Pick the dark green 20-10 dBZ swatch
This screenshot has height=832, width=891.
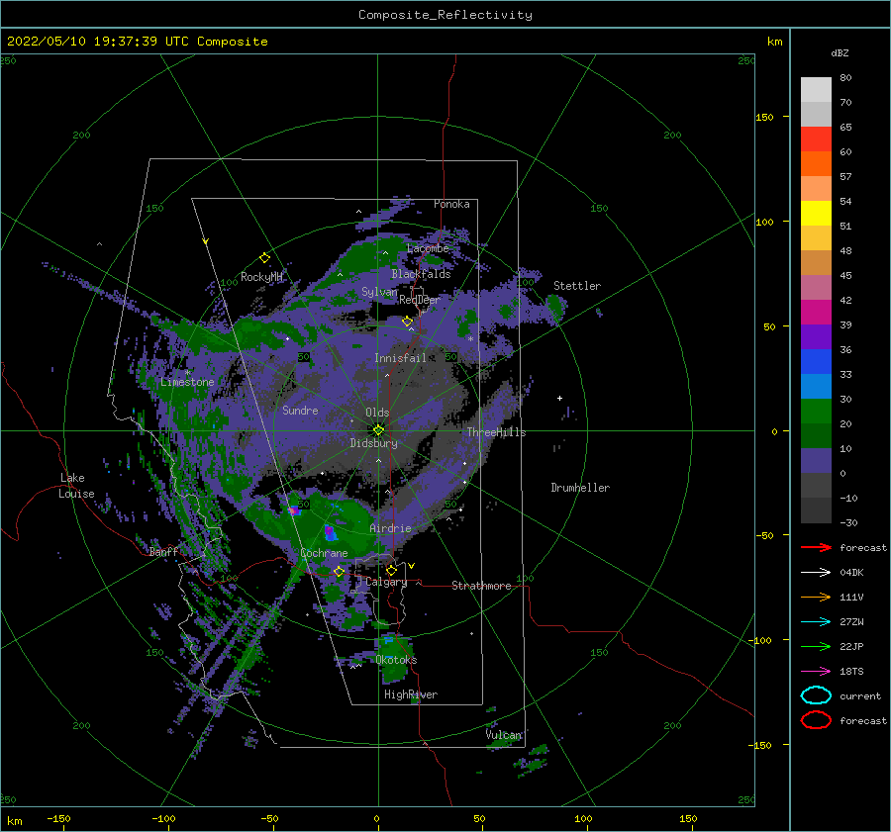(816, 435)
